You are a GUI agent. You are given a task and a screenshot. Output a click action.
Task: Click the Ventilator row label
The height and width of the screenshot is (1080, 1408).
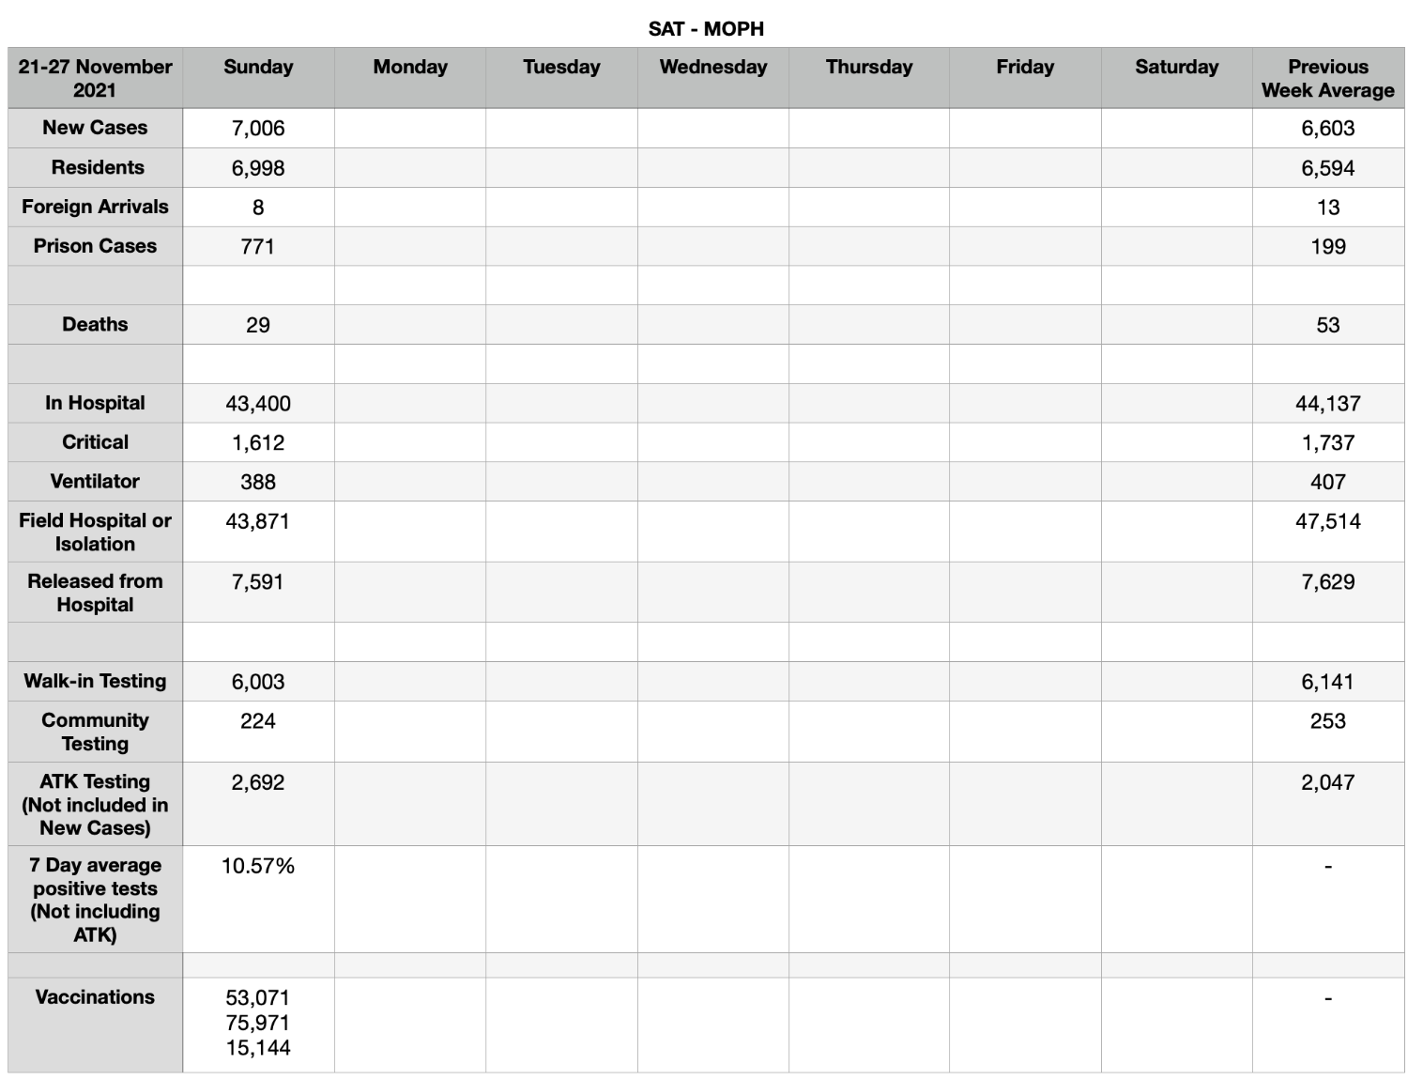point(95,482)
